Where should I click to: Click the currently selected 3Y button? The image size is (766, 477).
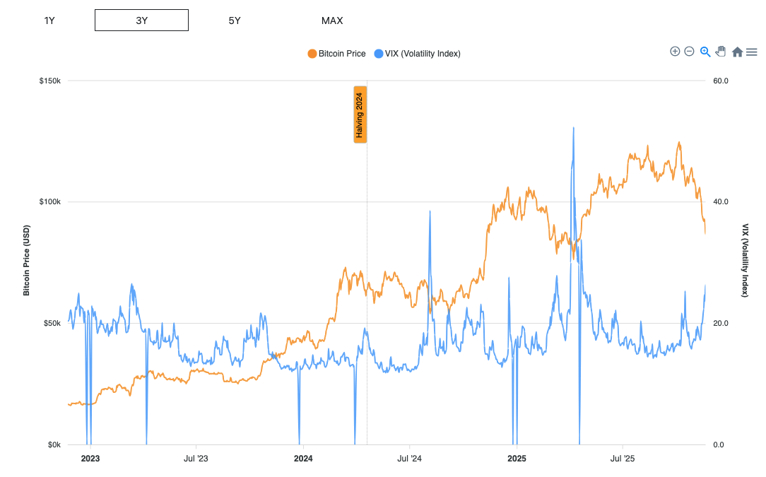[x=141, y=20]
